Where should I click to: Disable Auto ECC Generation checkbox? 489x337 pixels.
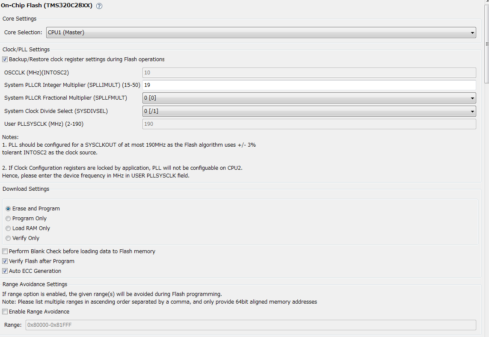[x=5, y=271]
